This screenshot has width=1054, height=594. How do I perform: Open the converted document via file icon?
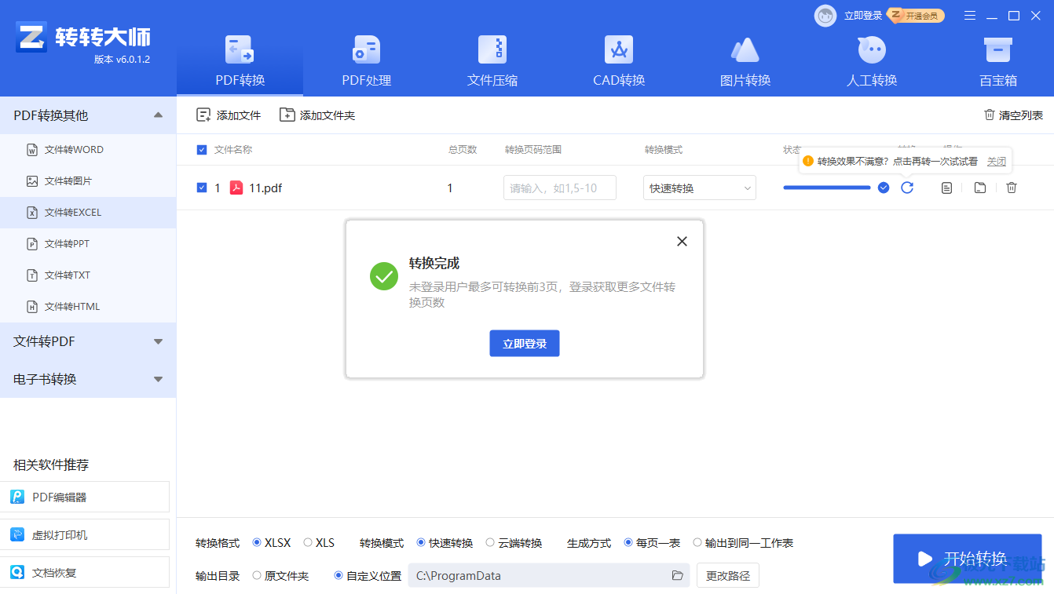click(x=947, y=188)
